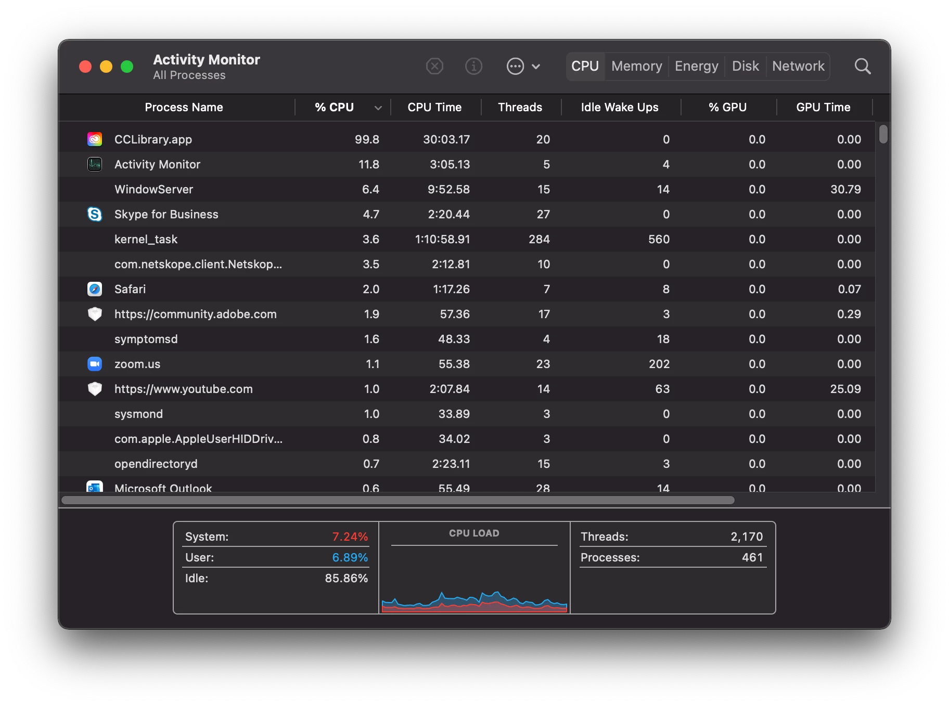Click the 30.79 GPU time value
The width and height of the screenshot is (949, 706).
click(845, 189)
